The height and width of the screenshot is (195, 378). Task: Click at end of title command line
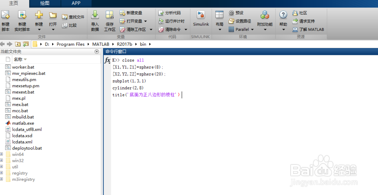pos(181,95)
